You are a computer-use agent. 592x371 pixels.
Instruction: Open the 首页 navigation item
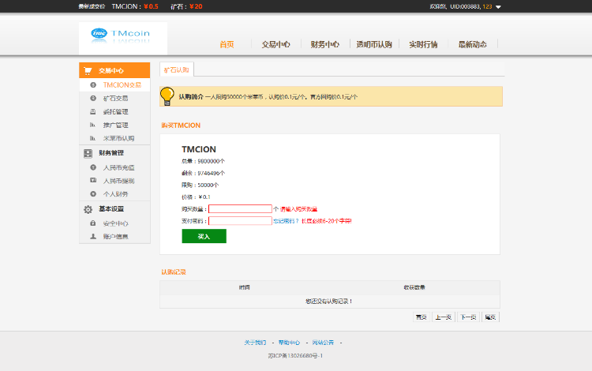(x=227, y=44)
